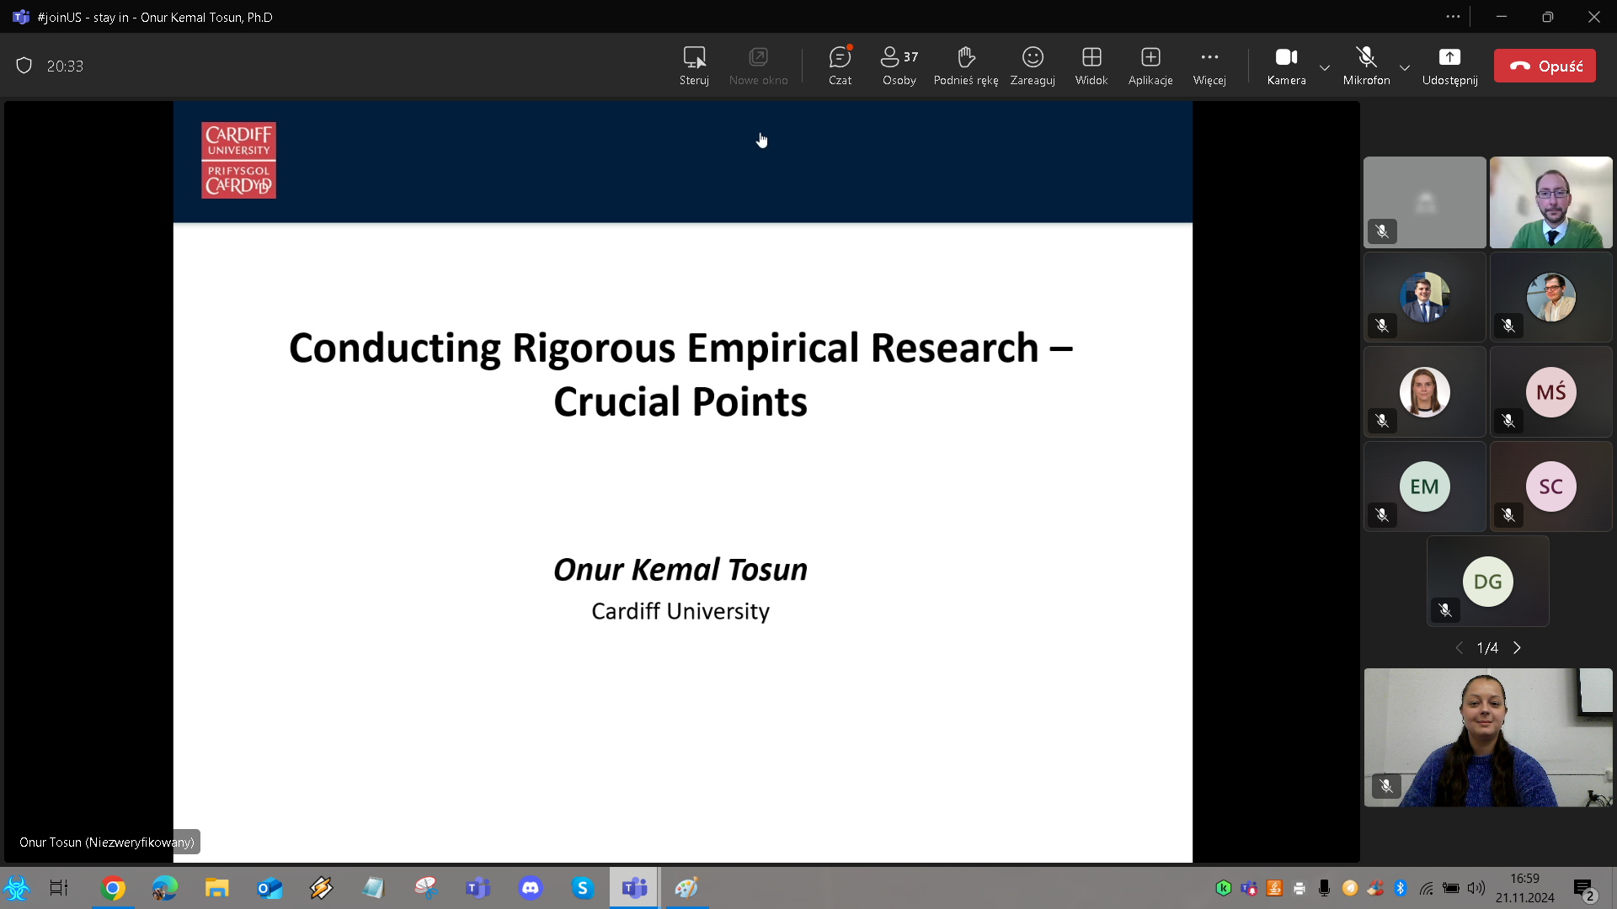Click the shield icon beside the meeting timer
Viewport: 1617px width, 909px height.
(24, 66)
